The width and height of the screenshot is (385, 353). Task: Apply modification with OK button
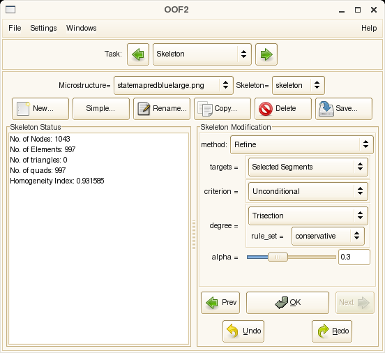(x=287, y=303)
